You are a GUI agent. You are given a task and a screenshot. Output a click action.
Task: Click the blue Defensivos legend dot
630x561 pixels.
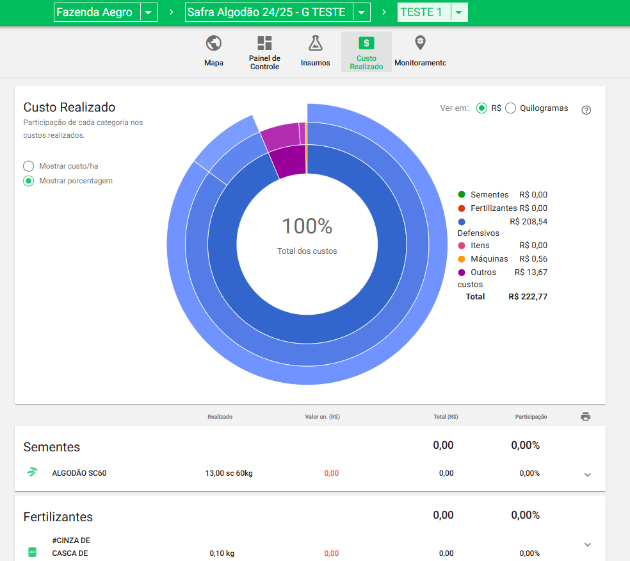[462, 222]
